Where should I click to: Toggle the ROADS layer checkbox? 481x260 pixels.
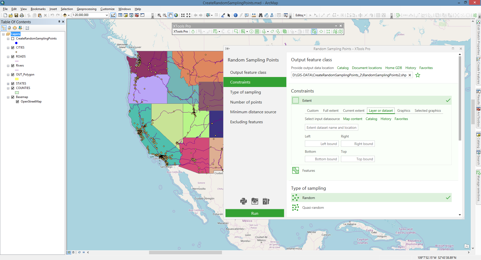point(13,57)
